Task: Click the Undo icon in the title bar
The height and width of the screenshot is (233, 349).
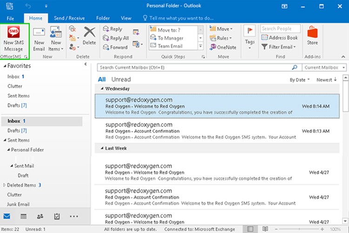Action: 28,6
